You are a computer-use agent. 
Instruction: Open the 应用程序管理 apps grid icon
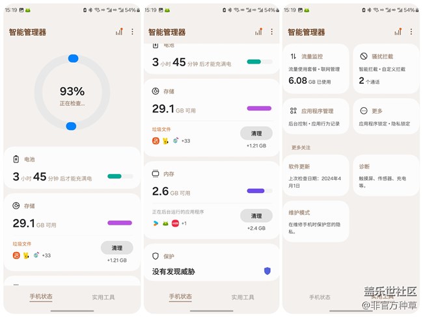(293, 111)
